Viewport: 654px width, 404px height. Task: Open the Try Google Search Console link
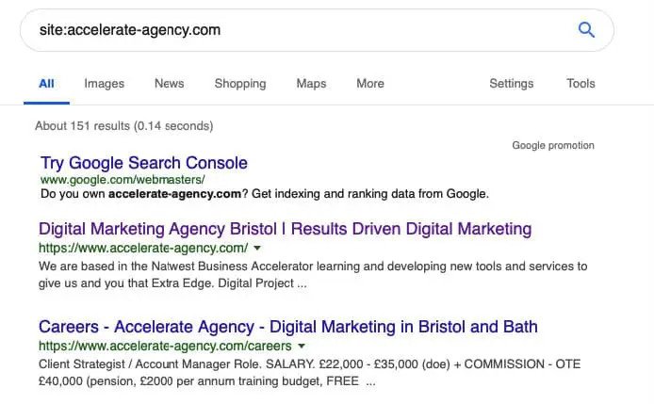coord(143,163)
